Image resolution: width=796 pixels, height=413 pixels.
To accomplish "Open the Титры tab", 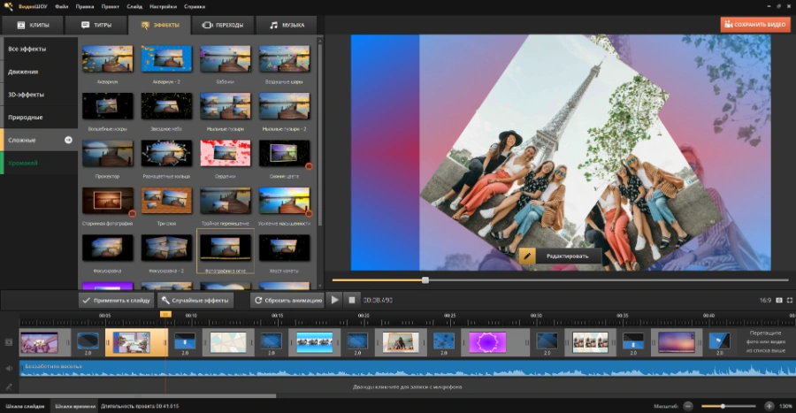I will pos(96,25).
